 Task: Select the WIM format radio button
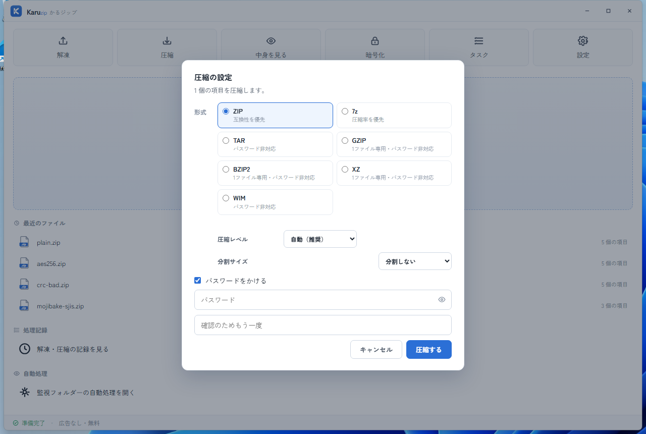[226, 198]
